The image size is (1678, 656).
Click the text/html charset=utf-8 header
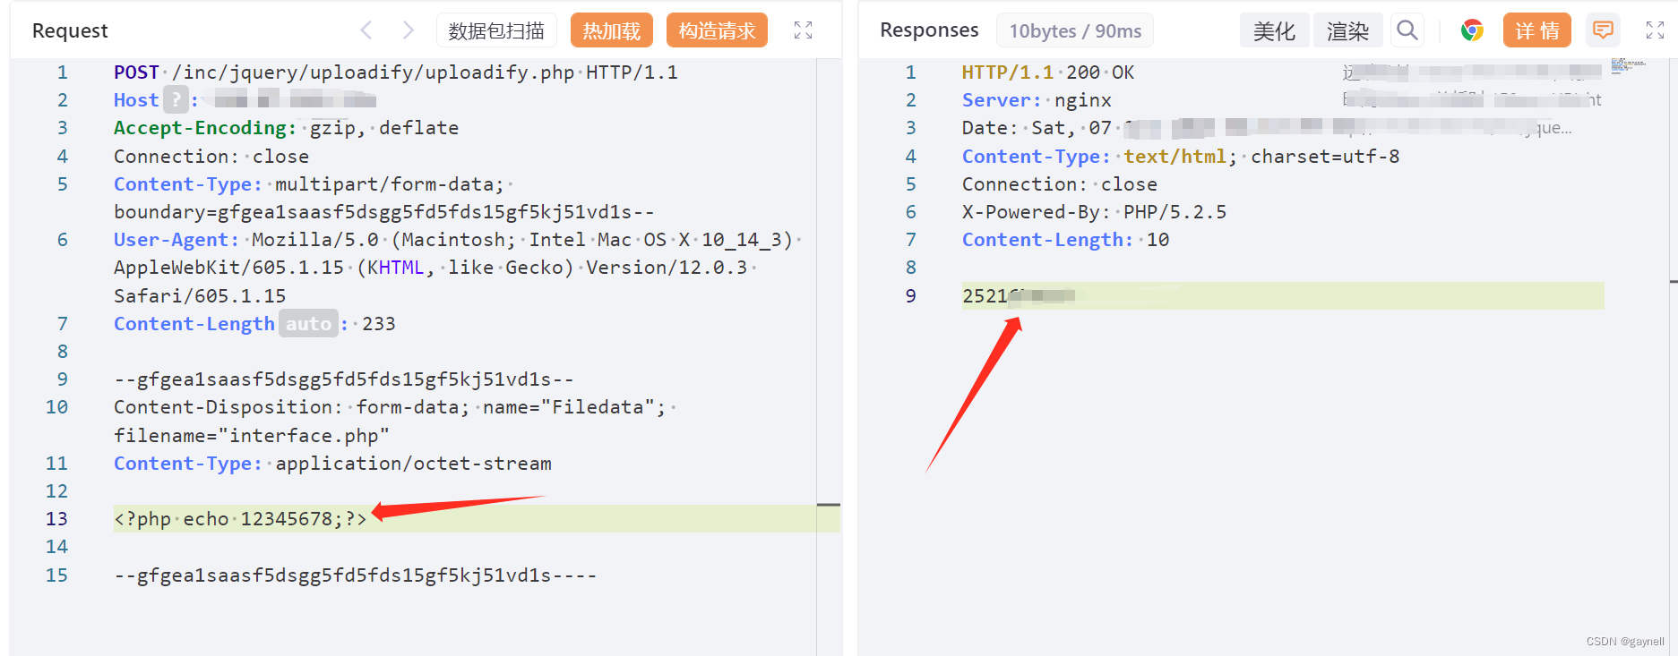click(x=1181, y=157)
